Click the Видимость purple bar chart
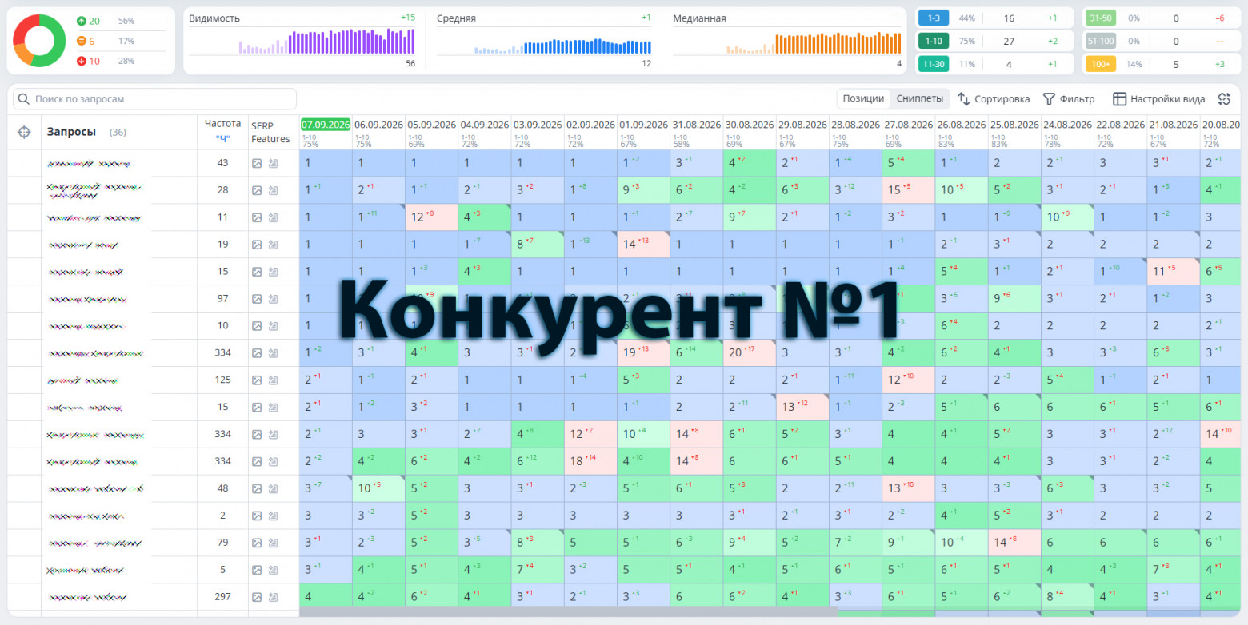 326,42
